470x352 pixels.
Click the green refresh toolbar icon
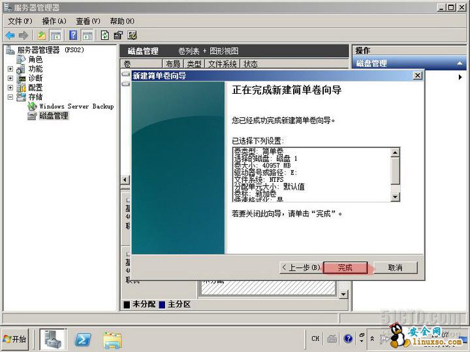tap(104, 35)
